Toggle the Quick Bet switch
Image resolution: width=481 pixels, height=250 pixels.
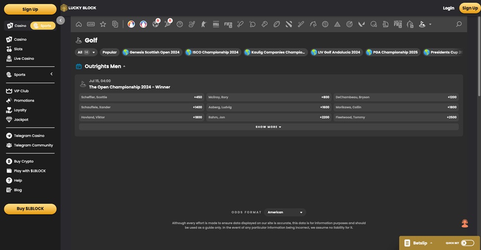click(x=467, y=243)
